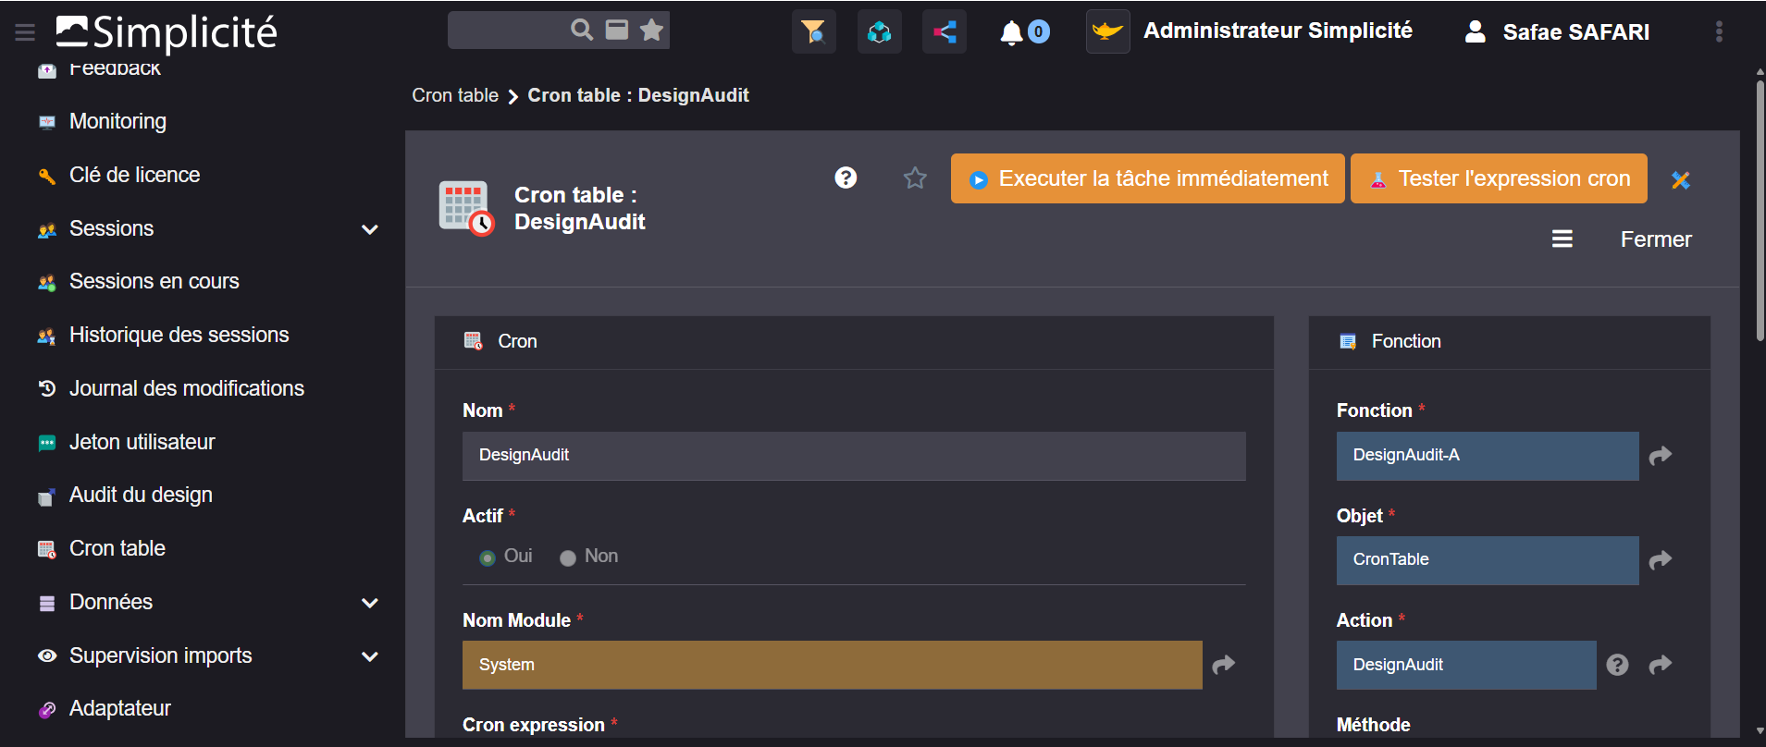Click Executer la tâche immédiatement button

pos(1147,178)
